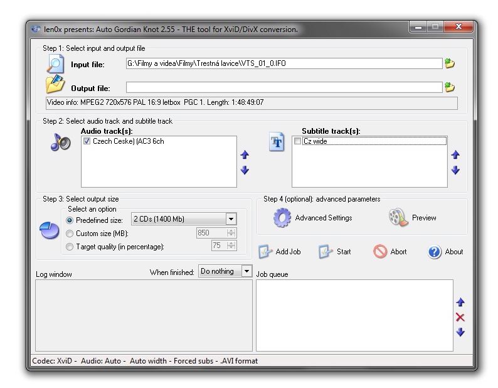Click the magnifier icon next to Input file
Screen dimensions: 498x388
coord(56,63)
